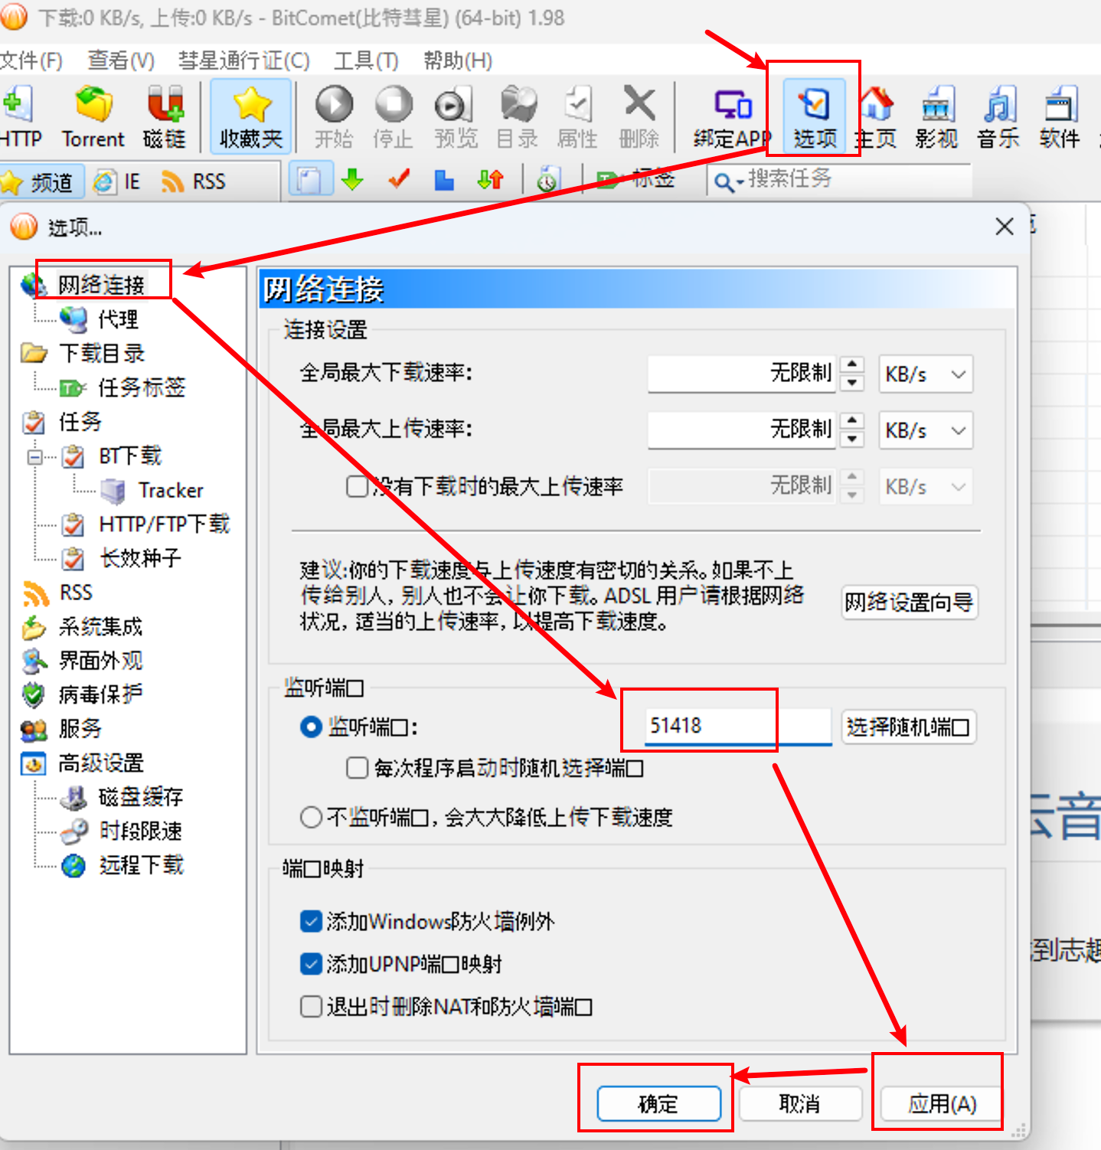1101x1150 pixels.
Task: Click the 全局最大下载速率 value field
Action: 741,374
